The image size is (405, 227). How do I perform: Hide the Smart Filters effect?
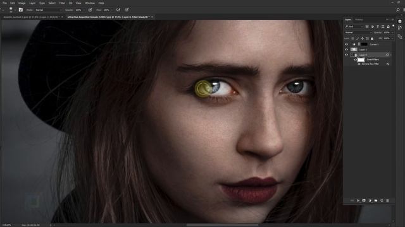pyautogui.click(x=355, y=60)
